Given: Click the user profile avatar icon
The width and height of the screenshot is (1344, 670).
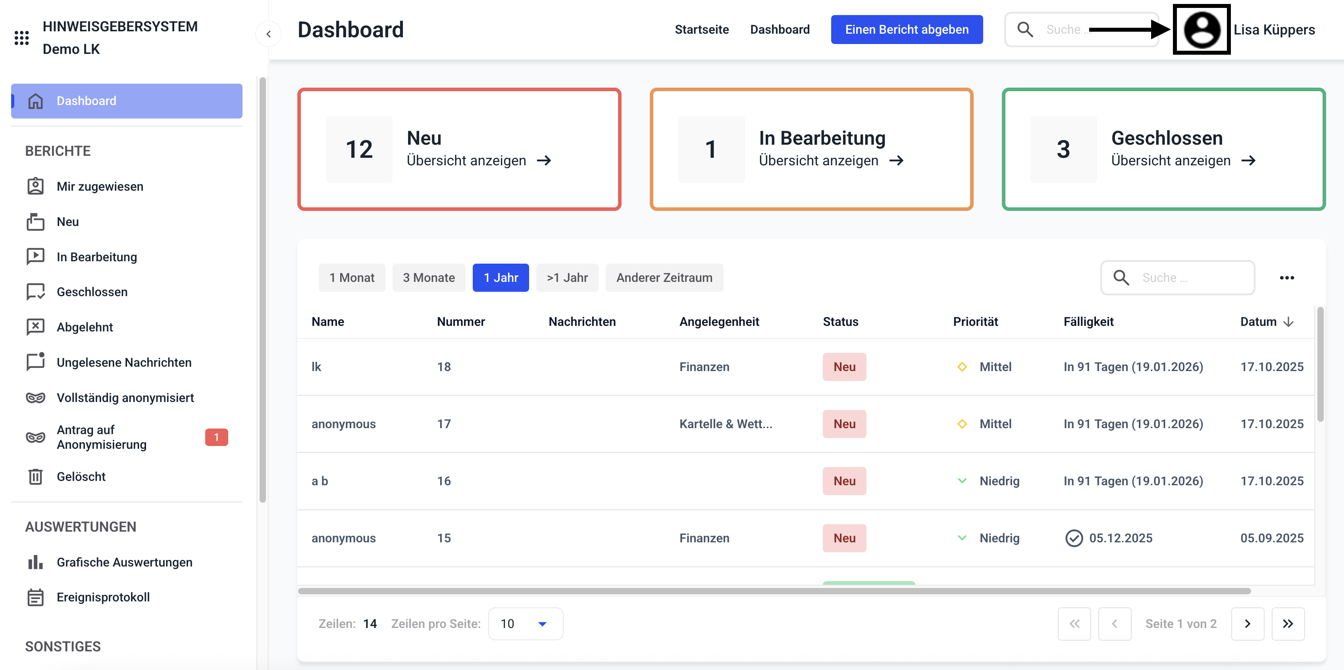Looking at the screenshot, I should [x=1202, y=30].
